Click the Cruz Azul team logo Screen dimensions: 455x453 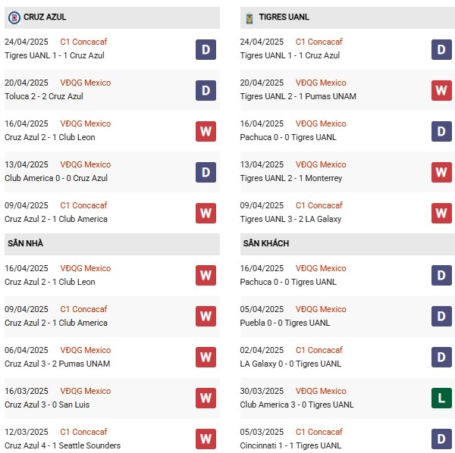pyautogui.click(x=14, y=17)
